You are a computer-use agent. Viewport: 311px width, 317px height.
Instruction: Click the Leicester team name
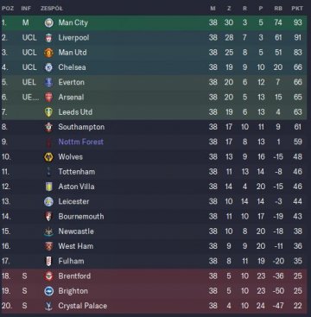(x=73, y=201)
